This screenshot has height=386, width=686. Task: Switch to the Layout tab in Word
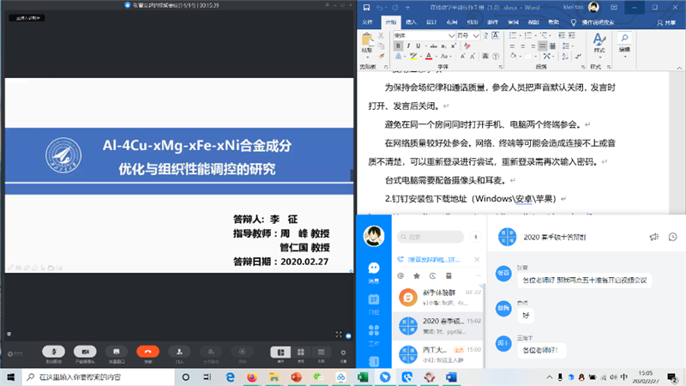pyautogui.click(x=452, y=22)
